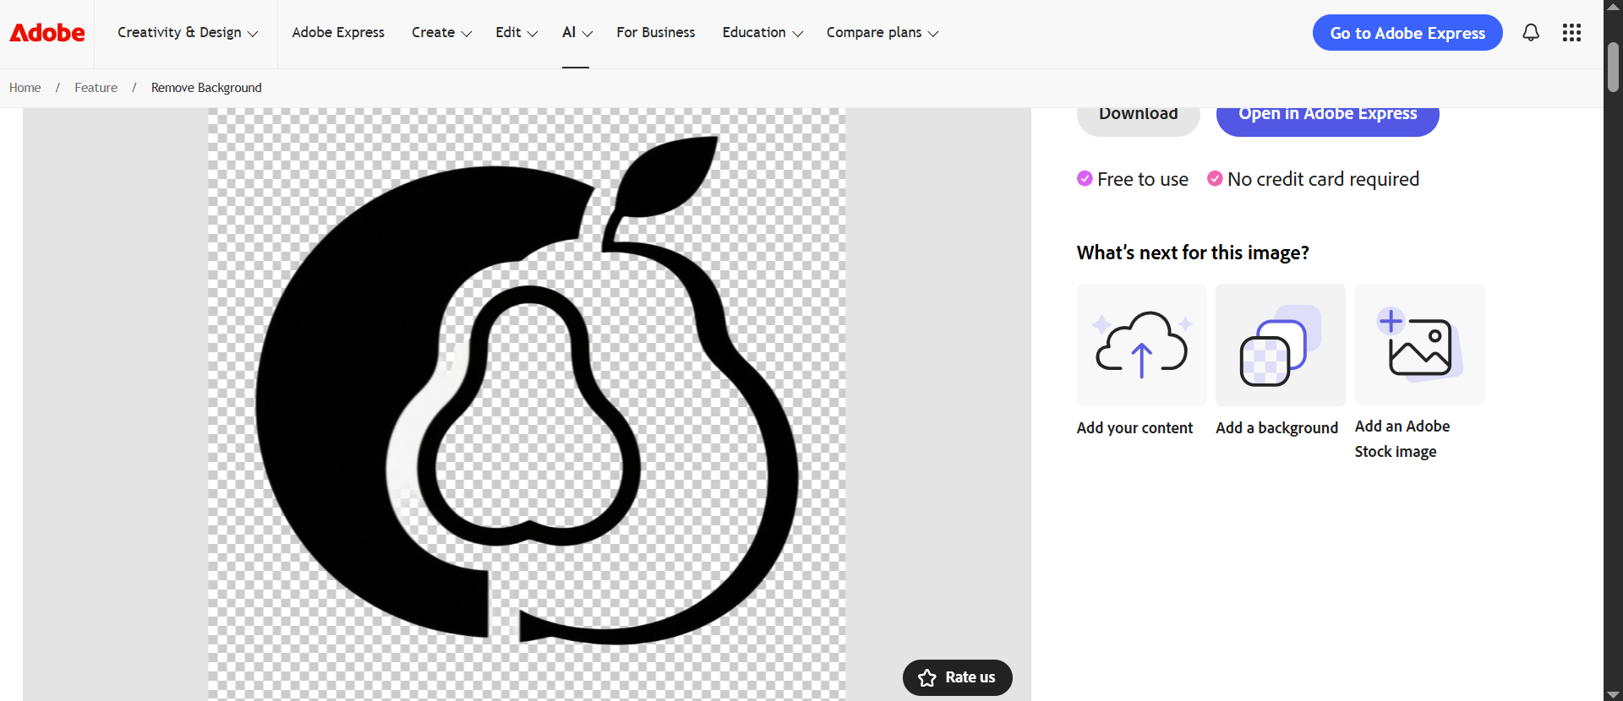The height and width of the screenshot is (701, 1623).
Task: Open the Education dropdown
Action: tap(762, 33)
